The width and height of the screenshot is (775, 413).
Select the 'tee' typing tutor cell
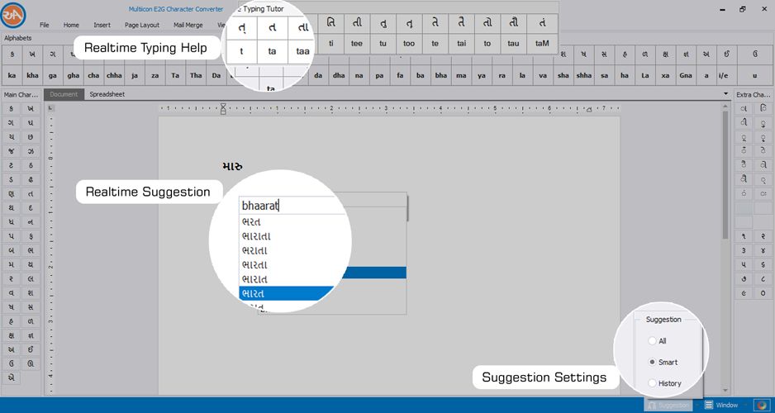(357, 44)
